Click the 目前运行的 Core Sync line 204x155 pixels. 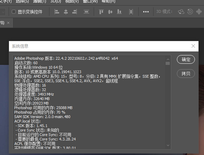coord(43,135)
